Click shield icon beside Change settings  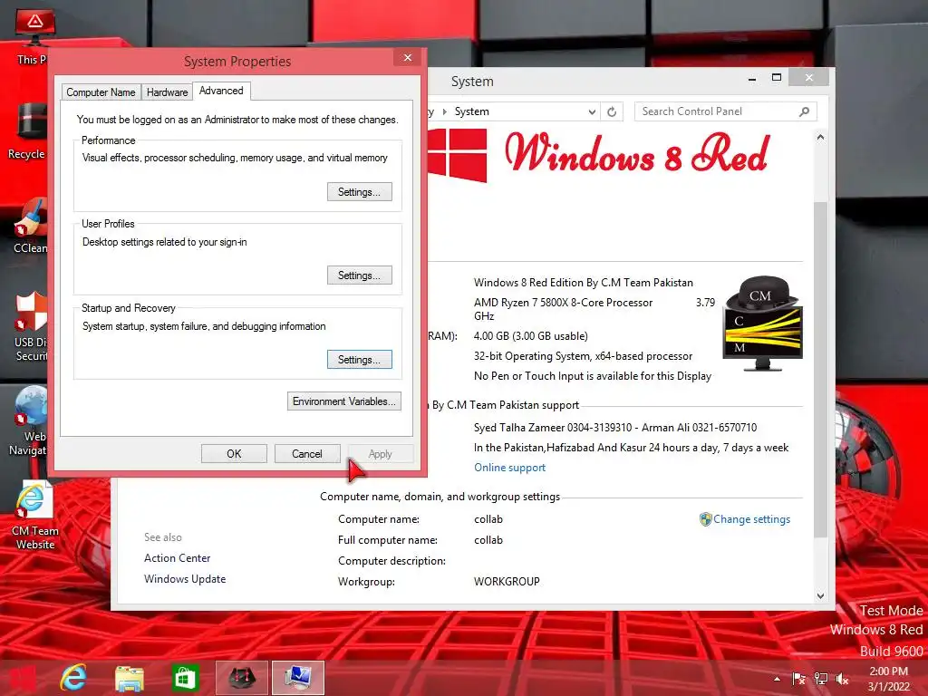705,519
